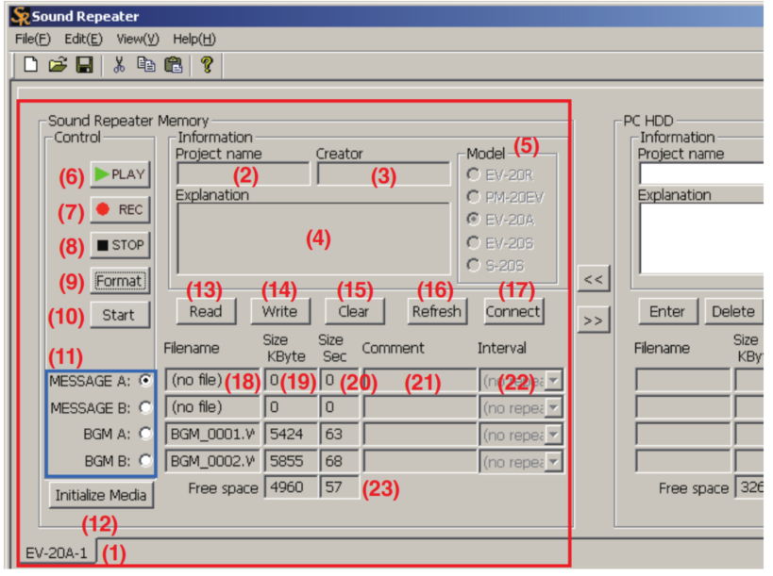The height and width of the screenshot is (576, 773).
Task: Start playback with the PLAY button
Action: click(x=120, y=174)
